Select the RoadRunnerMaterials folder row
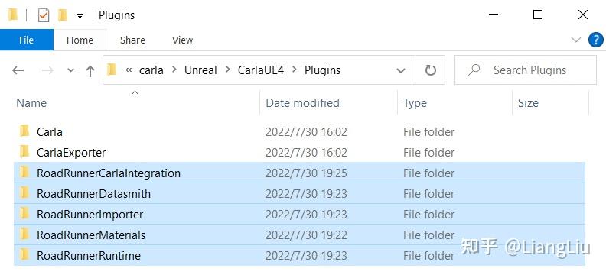This screenshot has height=275, width=606. pyautogui.click(x=299, y=235)
